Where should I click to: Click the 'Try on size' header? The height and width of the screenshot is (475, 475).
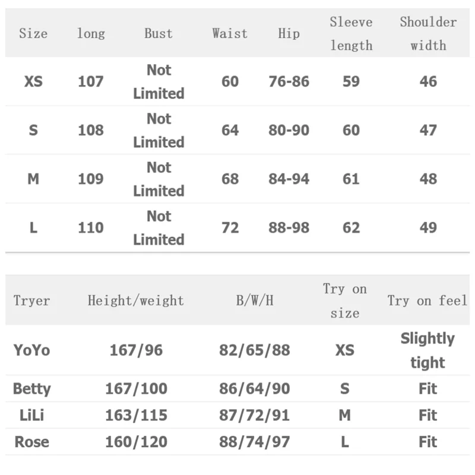[x=344, y=300]
